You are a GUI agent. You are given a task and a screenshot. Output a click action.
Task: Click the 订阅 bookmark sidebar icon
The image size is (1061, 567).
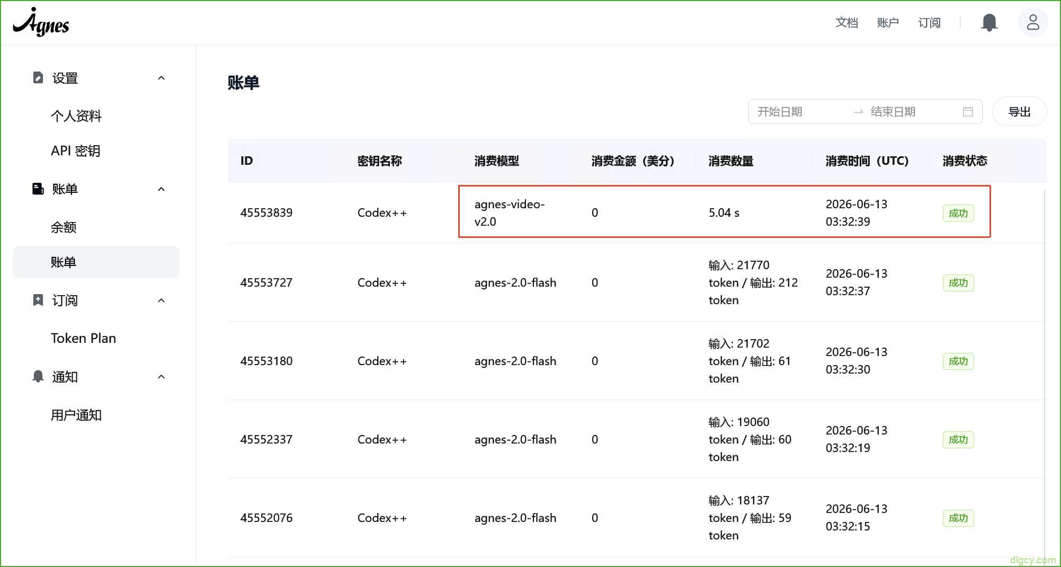click(38, 300)
